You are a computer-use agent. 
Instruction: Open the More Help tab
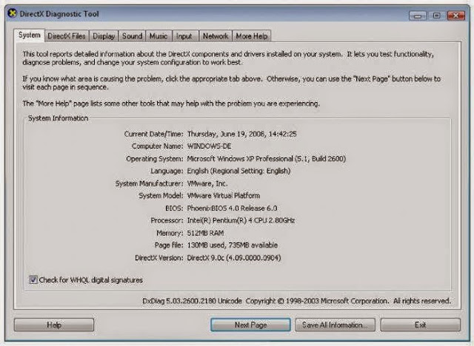(x=252, y=36)
